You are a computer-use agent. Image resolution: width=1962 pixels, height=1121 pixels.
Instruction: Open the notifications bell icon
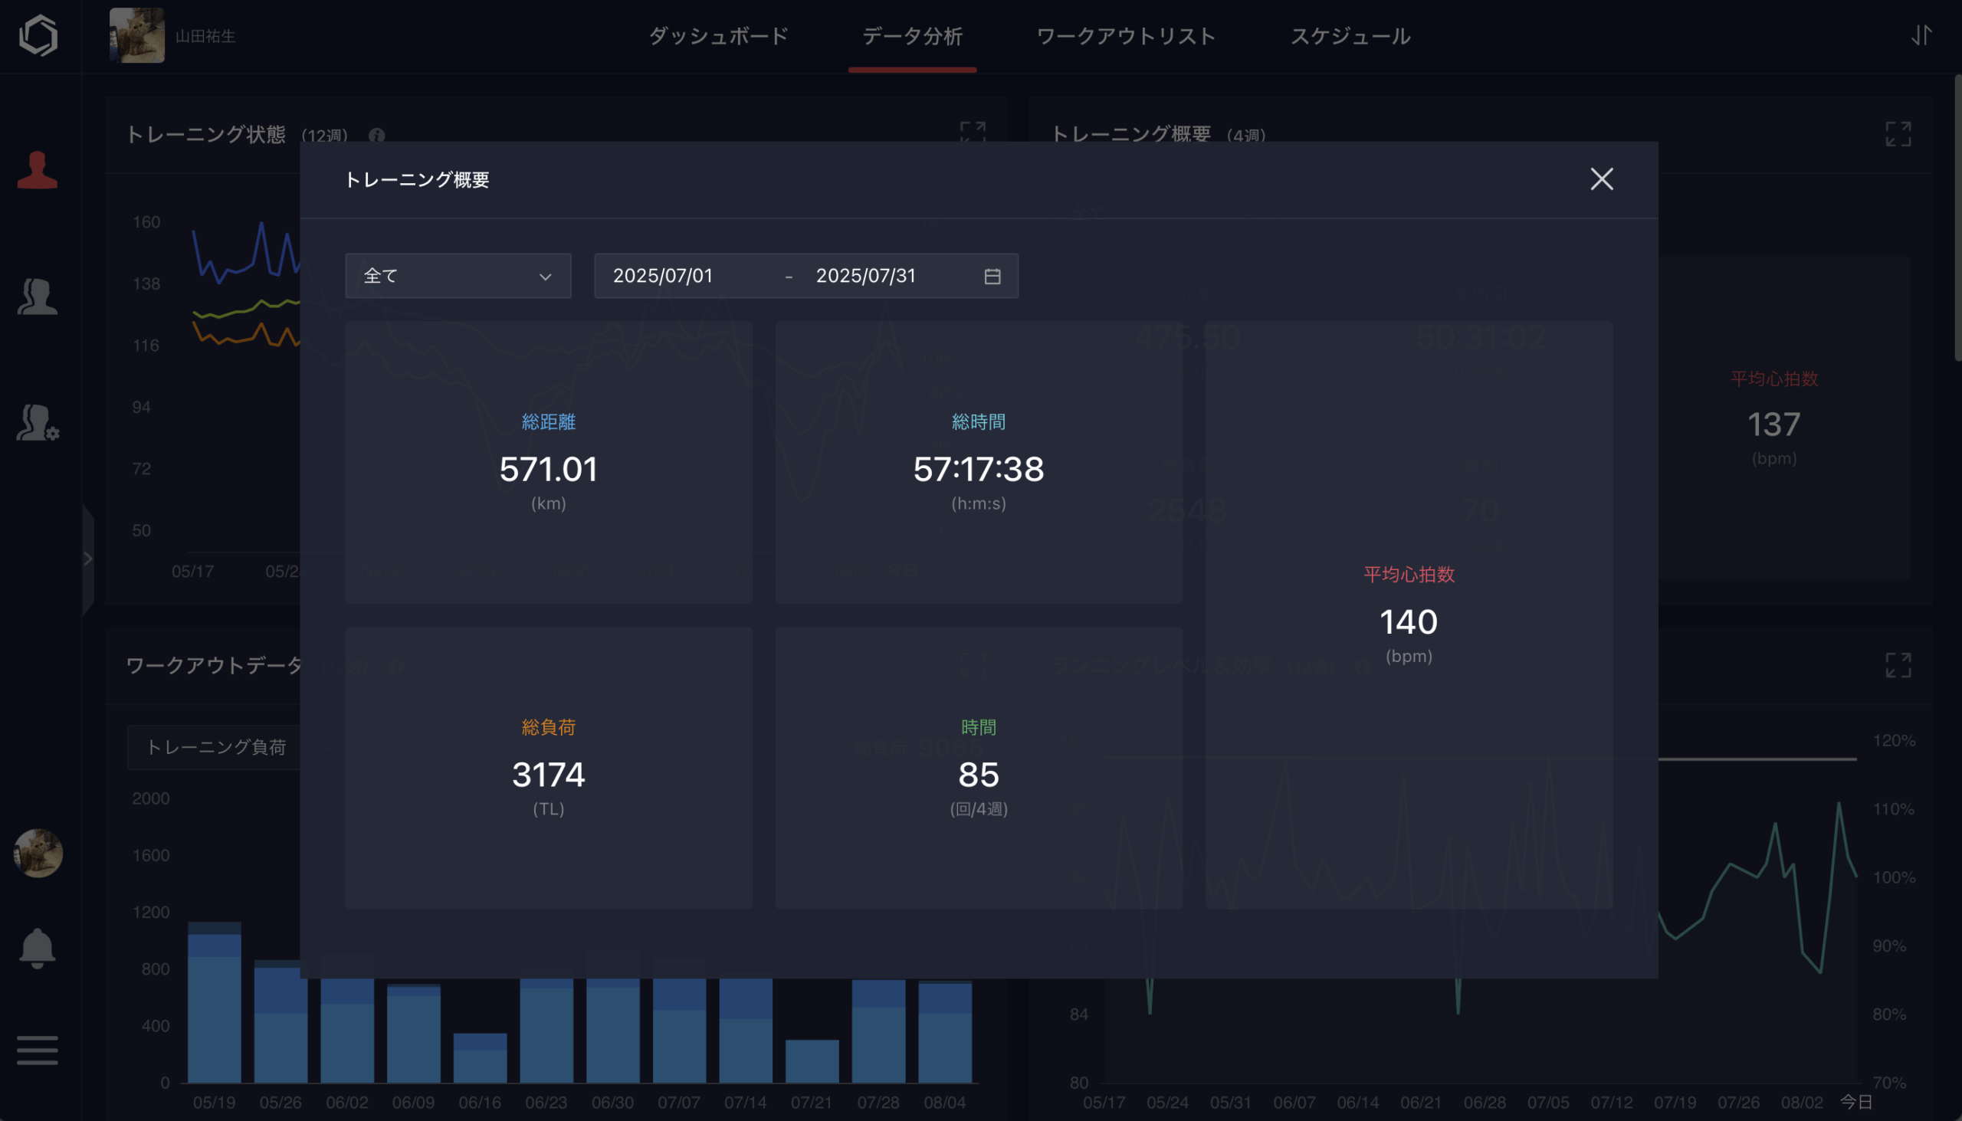click(37, 948)
